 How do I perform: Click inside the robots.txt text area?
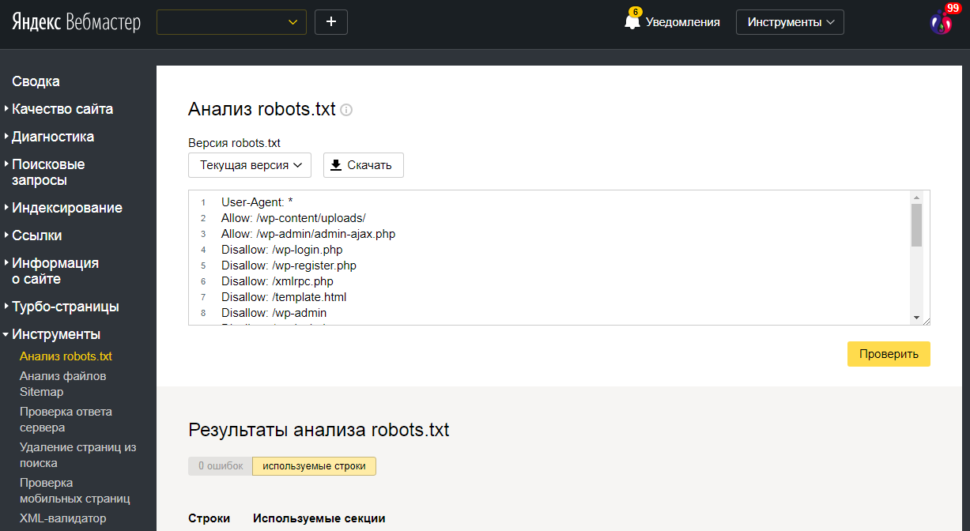point(559,258)
